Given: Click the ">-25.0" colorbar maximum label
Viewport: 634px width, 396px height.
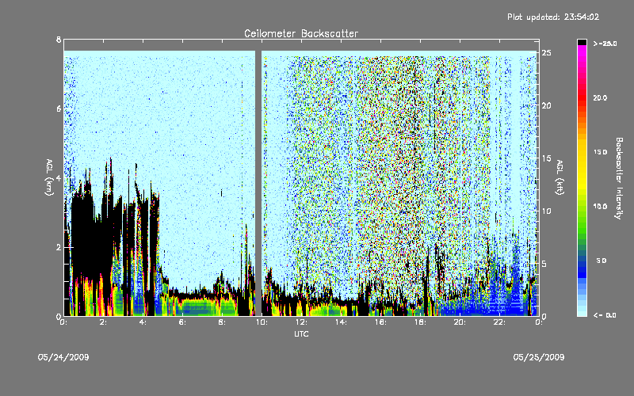Looking at the screenshot, I should (x=605, y=44).
